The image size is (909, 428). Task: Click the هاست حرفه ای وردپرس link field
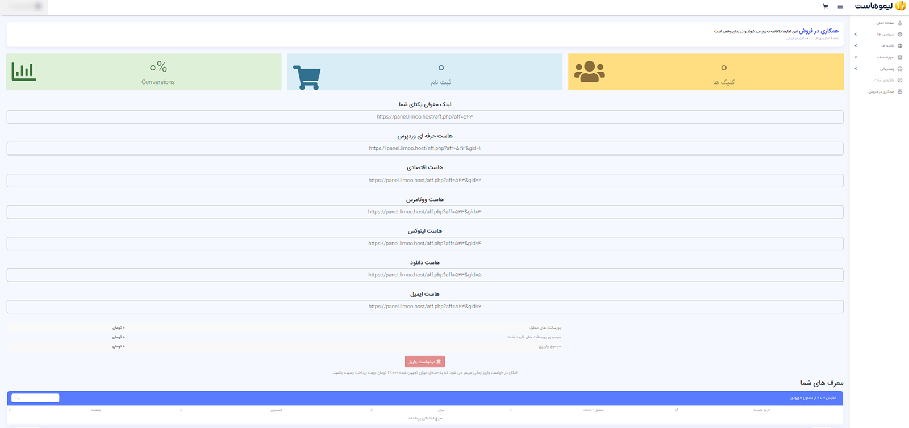425,148
